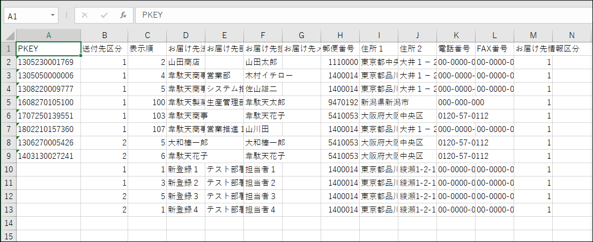Click the Cancel X icon in formula bar
Screen dimensions: 593x242
[x=84, y=16]
